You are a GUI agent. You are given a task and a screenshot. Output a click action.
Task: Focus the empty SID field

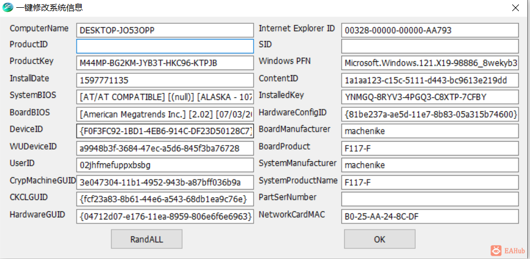(x=430, y=46)
